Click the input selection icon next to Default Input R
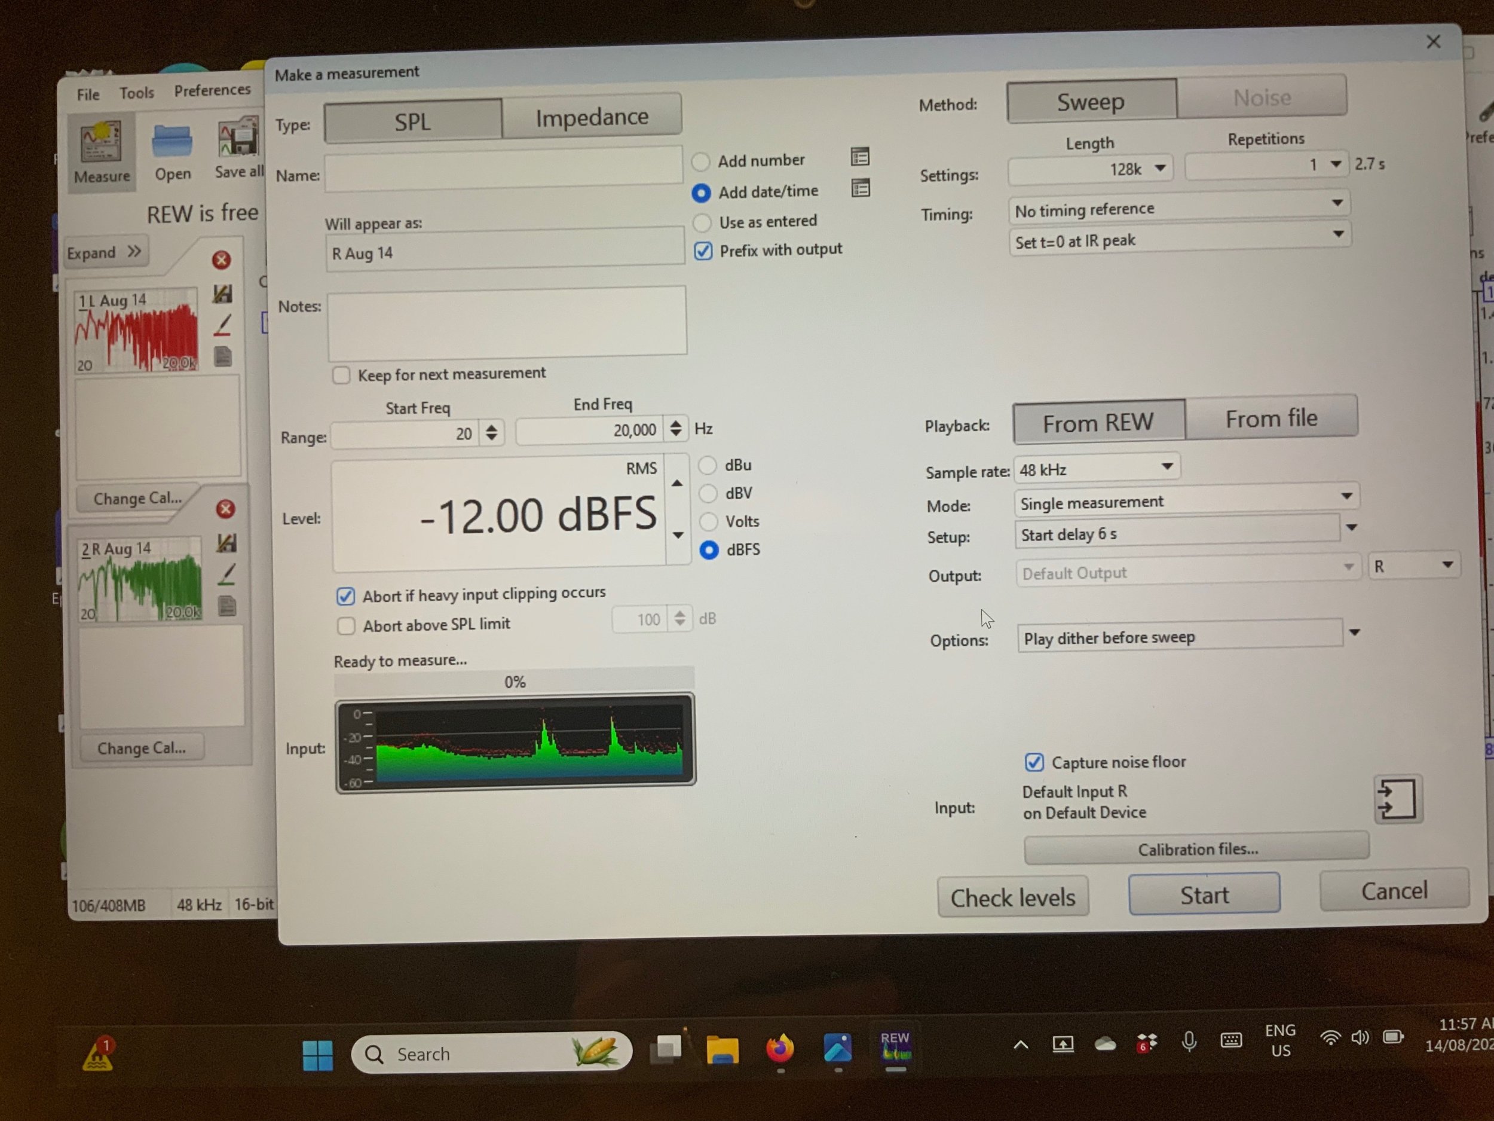 [1397, 799]
